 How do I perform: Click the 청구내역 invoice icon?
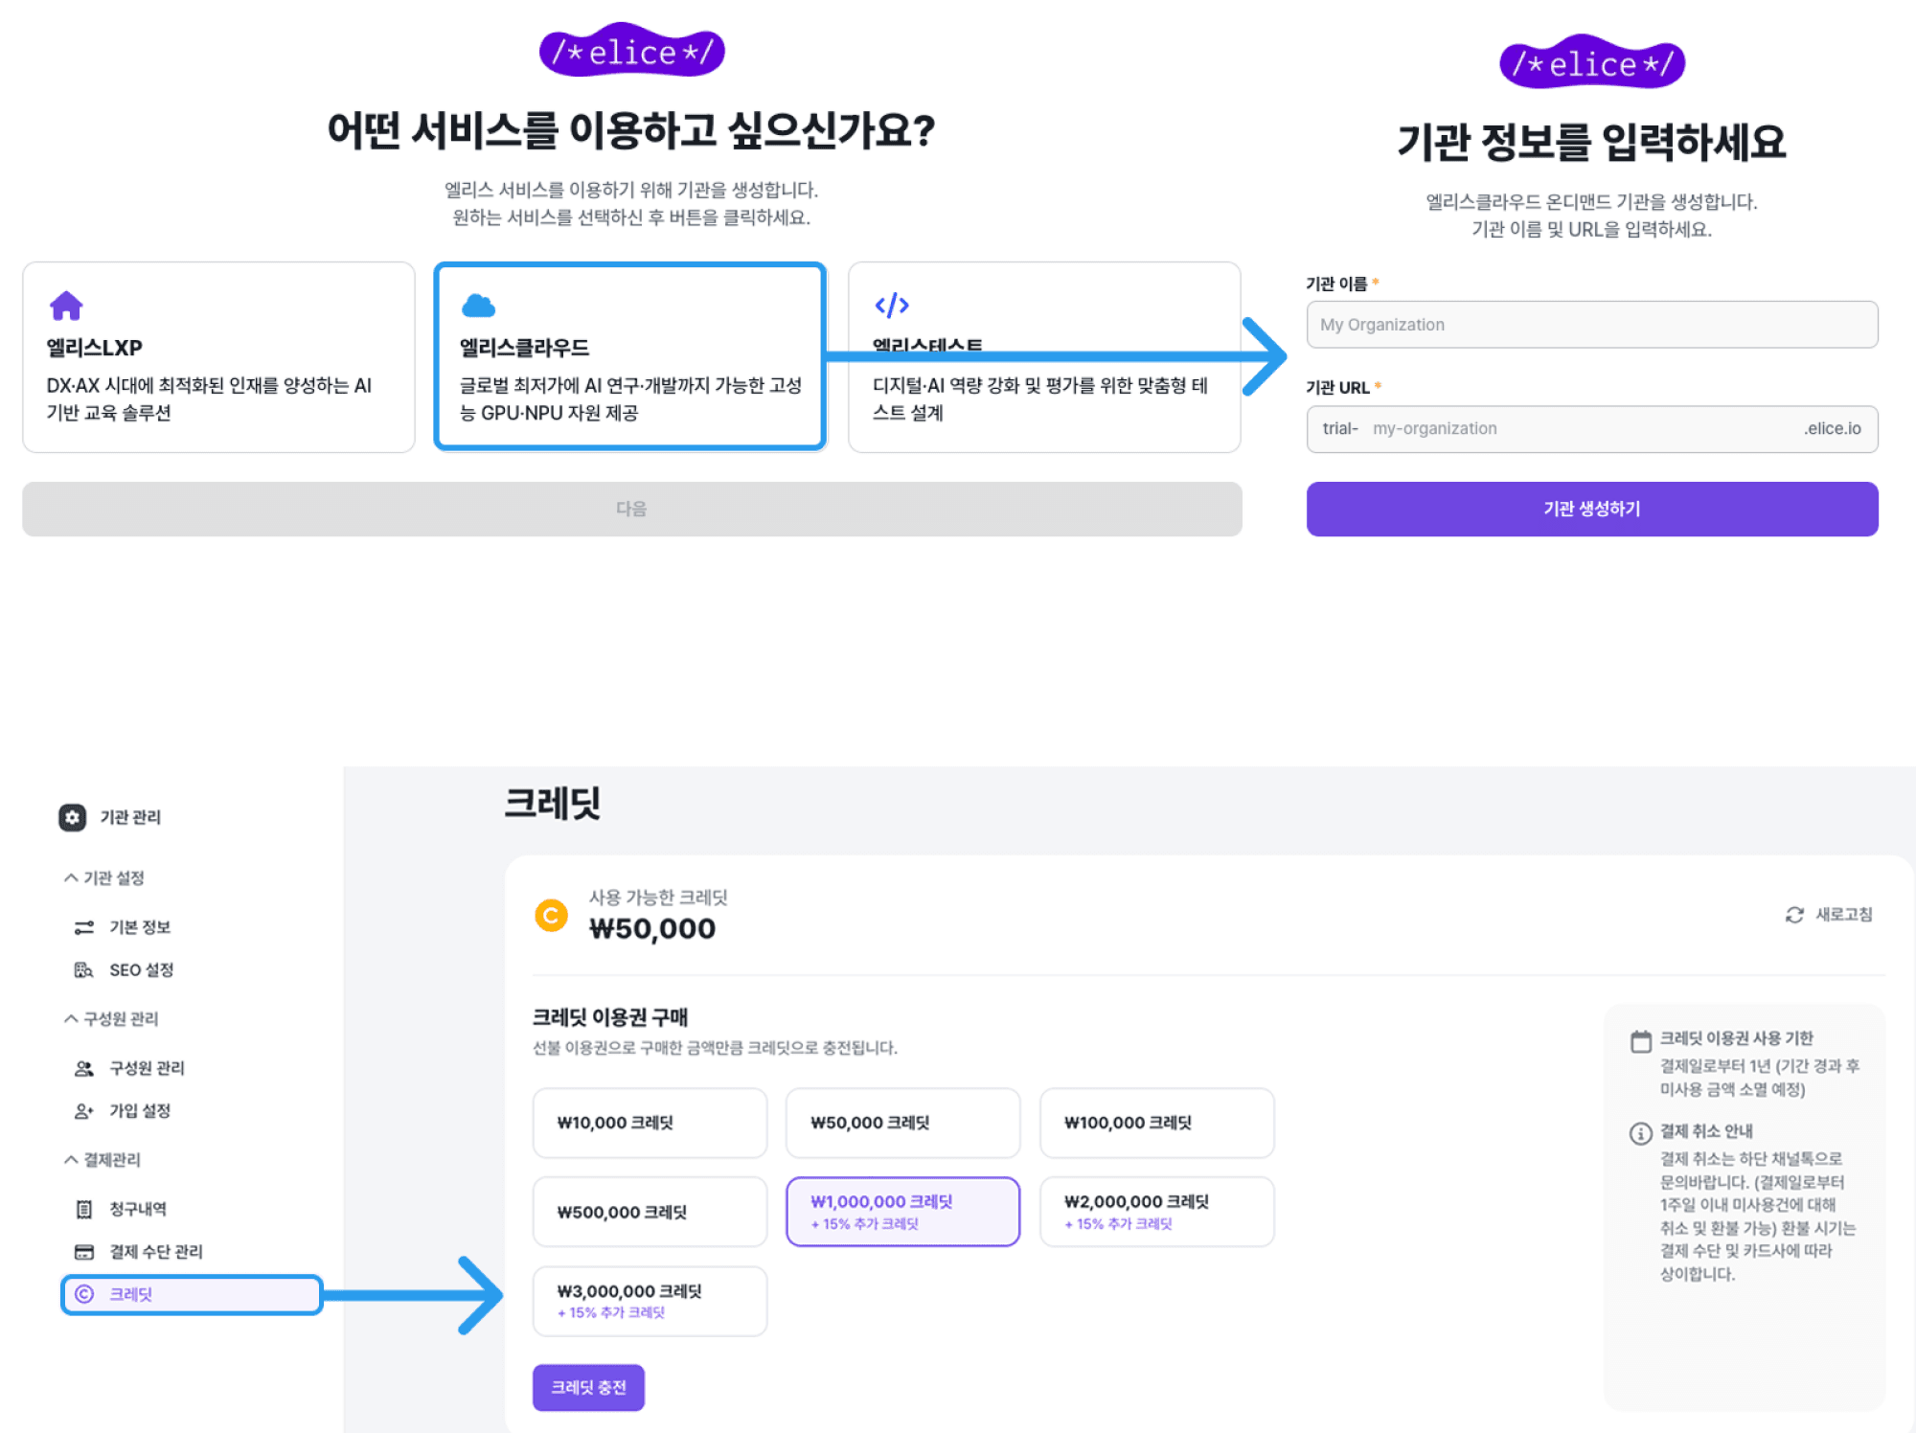82,1208
